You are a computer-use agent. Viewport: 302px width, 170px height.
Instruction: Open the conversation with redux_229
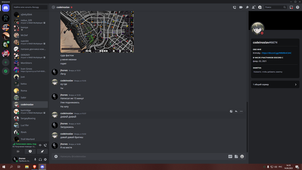(x=30, y=21)
